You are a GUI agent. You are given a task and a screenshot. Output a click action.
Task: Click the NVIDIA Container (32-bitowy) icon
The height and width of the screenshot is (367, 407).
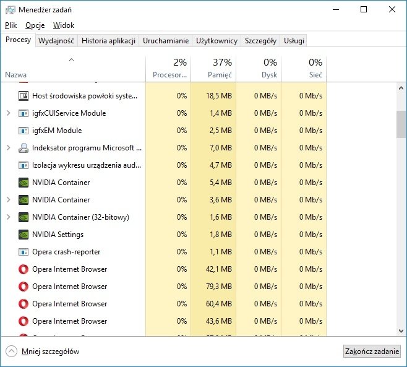tap(24, 217)
